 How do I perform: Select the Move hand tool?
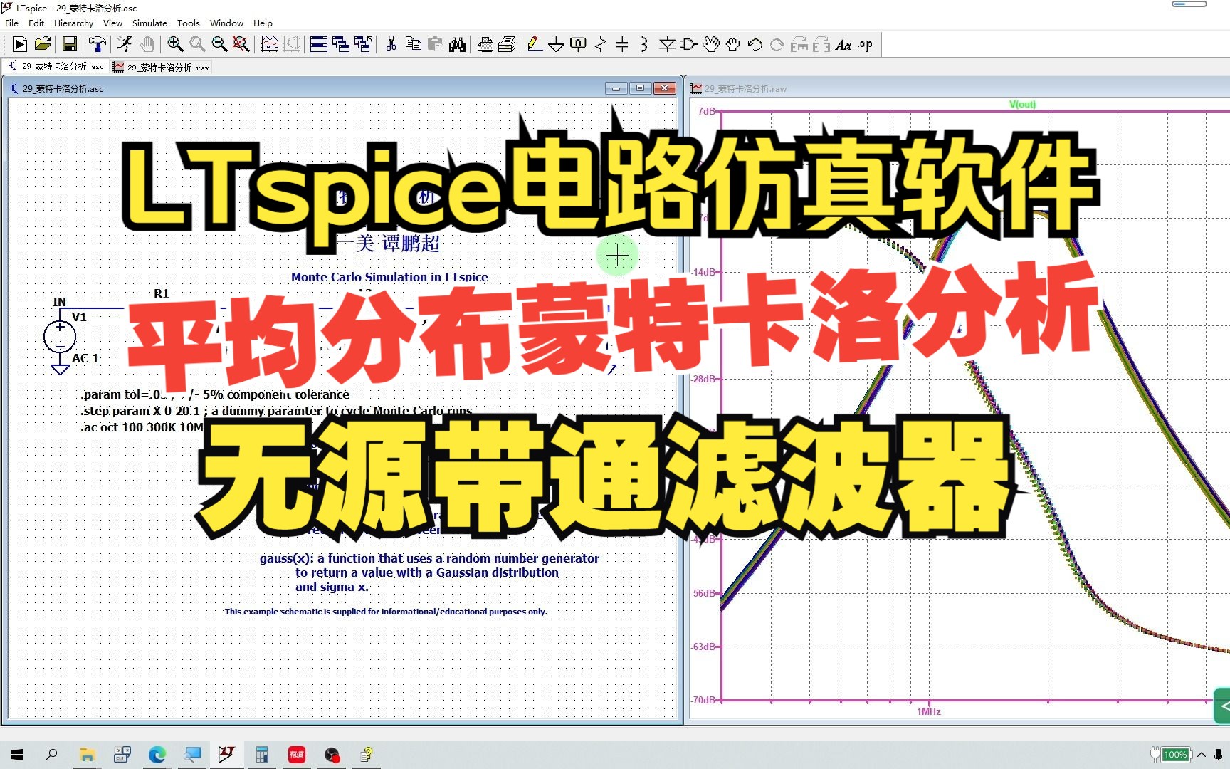pyautogui.click(x=711, y=45)
